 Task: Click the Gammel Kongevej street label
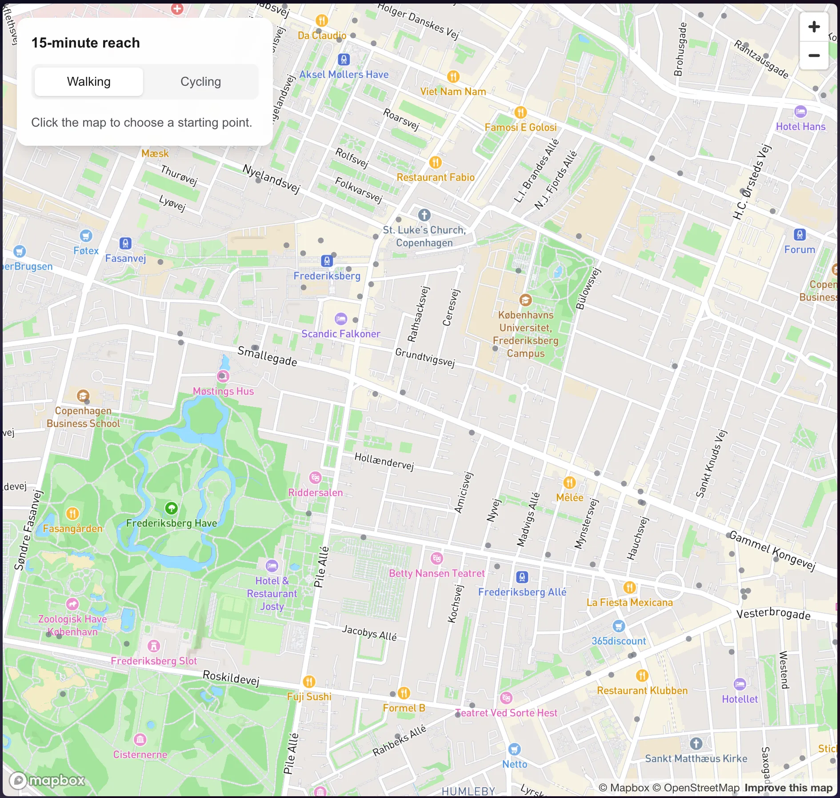point(772,551)
